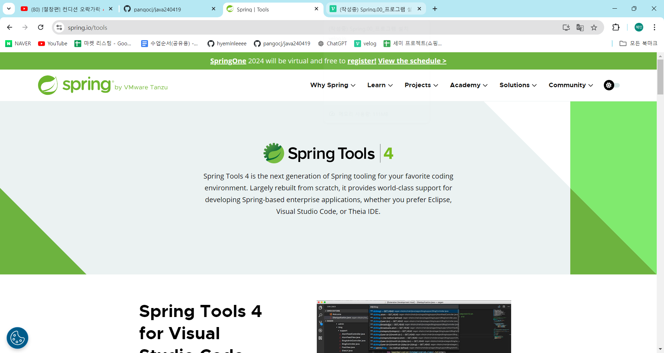Switch to the velog Spring.00 tab
This screenshot has width=664, height=353.
pos(376,9)
